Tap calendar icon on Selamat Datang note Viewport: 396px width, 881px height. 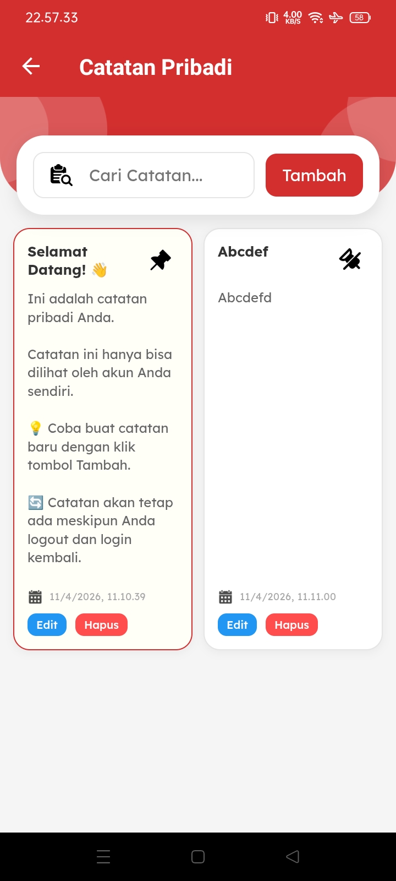[x=35, y=597]
